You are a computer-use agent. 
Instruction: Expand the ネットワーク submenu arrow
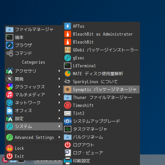(59, 103)
